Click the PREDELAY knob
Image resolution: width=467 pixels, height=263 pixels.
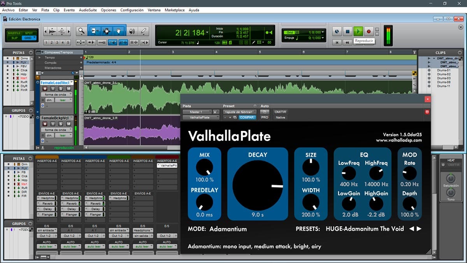[x=204, y=203]
